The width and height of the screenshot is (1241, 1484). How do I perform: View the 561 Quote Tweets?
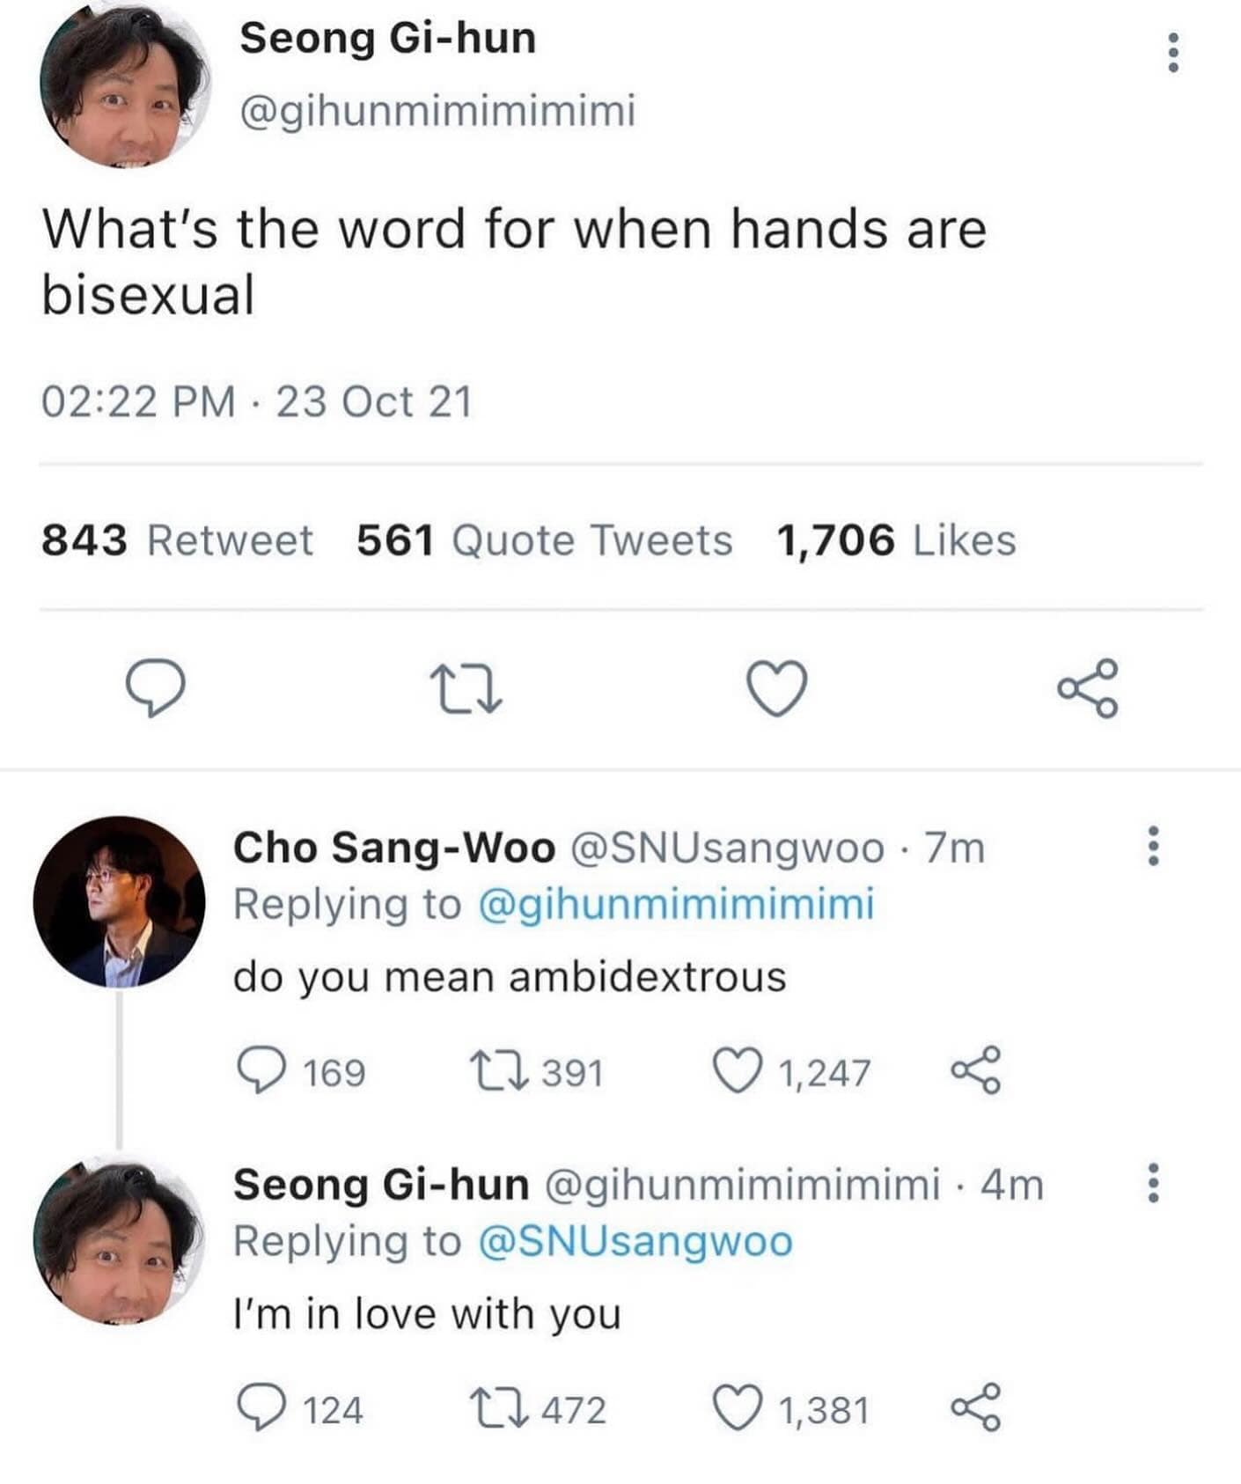point(544,540)
